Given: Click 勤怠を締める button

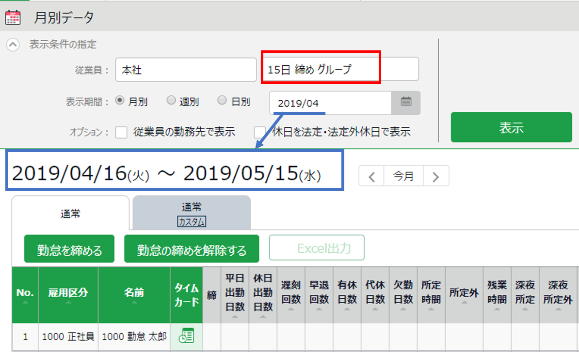Looking at the screenshot, I should point(69,249).
